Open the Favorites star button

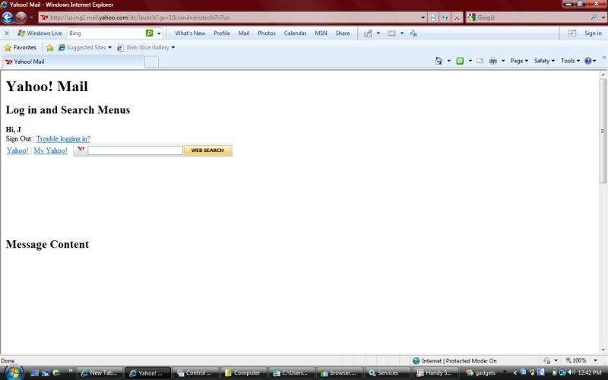coord(21,47)
